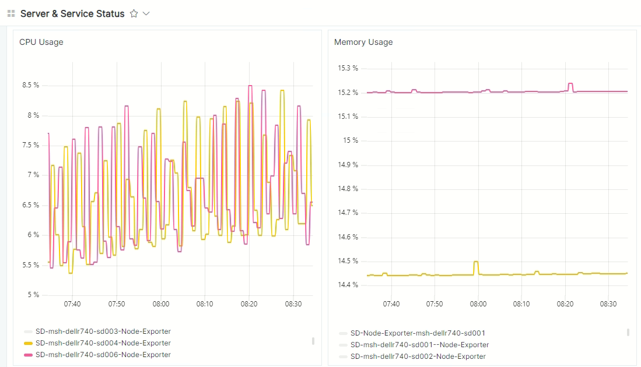Star the Server & Service Status dashboard

point(134,13)
